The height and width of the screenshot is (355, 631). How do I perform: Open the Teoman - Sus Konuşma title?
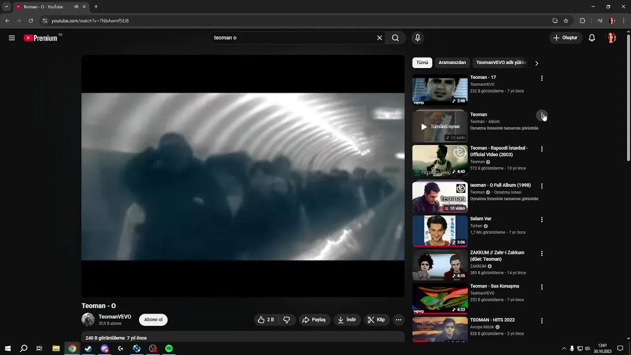coord(494,286)
